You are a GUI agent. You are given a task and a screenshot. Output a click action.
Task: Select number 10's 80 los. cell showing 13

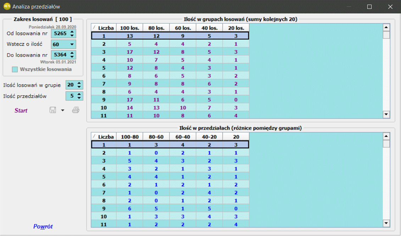[x=156, y=108]
